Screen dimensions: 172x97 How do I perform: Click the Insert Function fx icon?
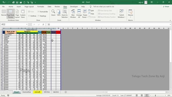pos(43,25)
